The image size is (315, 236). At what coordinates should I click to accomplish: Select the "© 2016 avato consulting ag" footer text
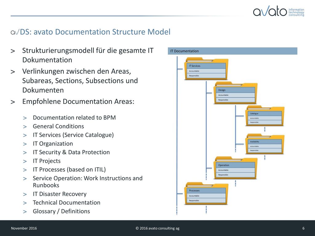point(157,228)
